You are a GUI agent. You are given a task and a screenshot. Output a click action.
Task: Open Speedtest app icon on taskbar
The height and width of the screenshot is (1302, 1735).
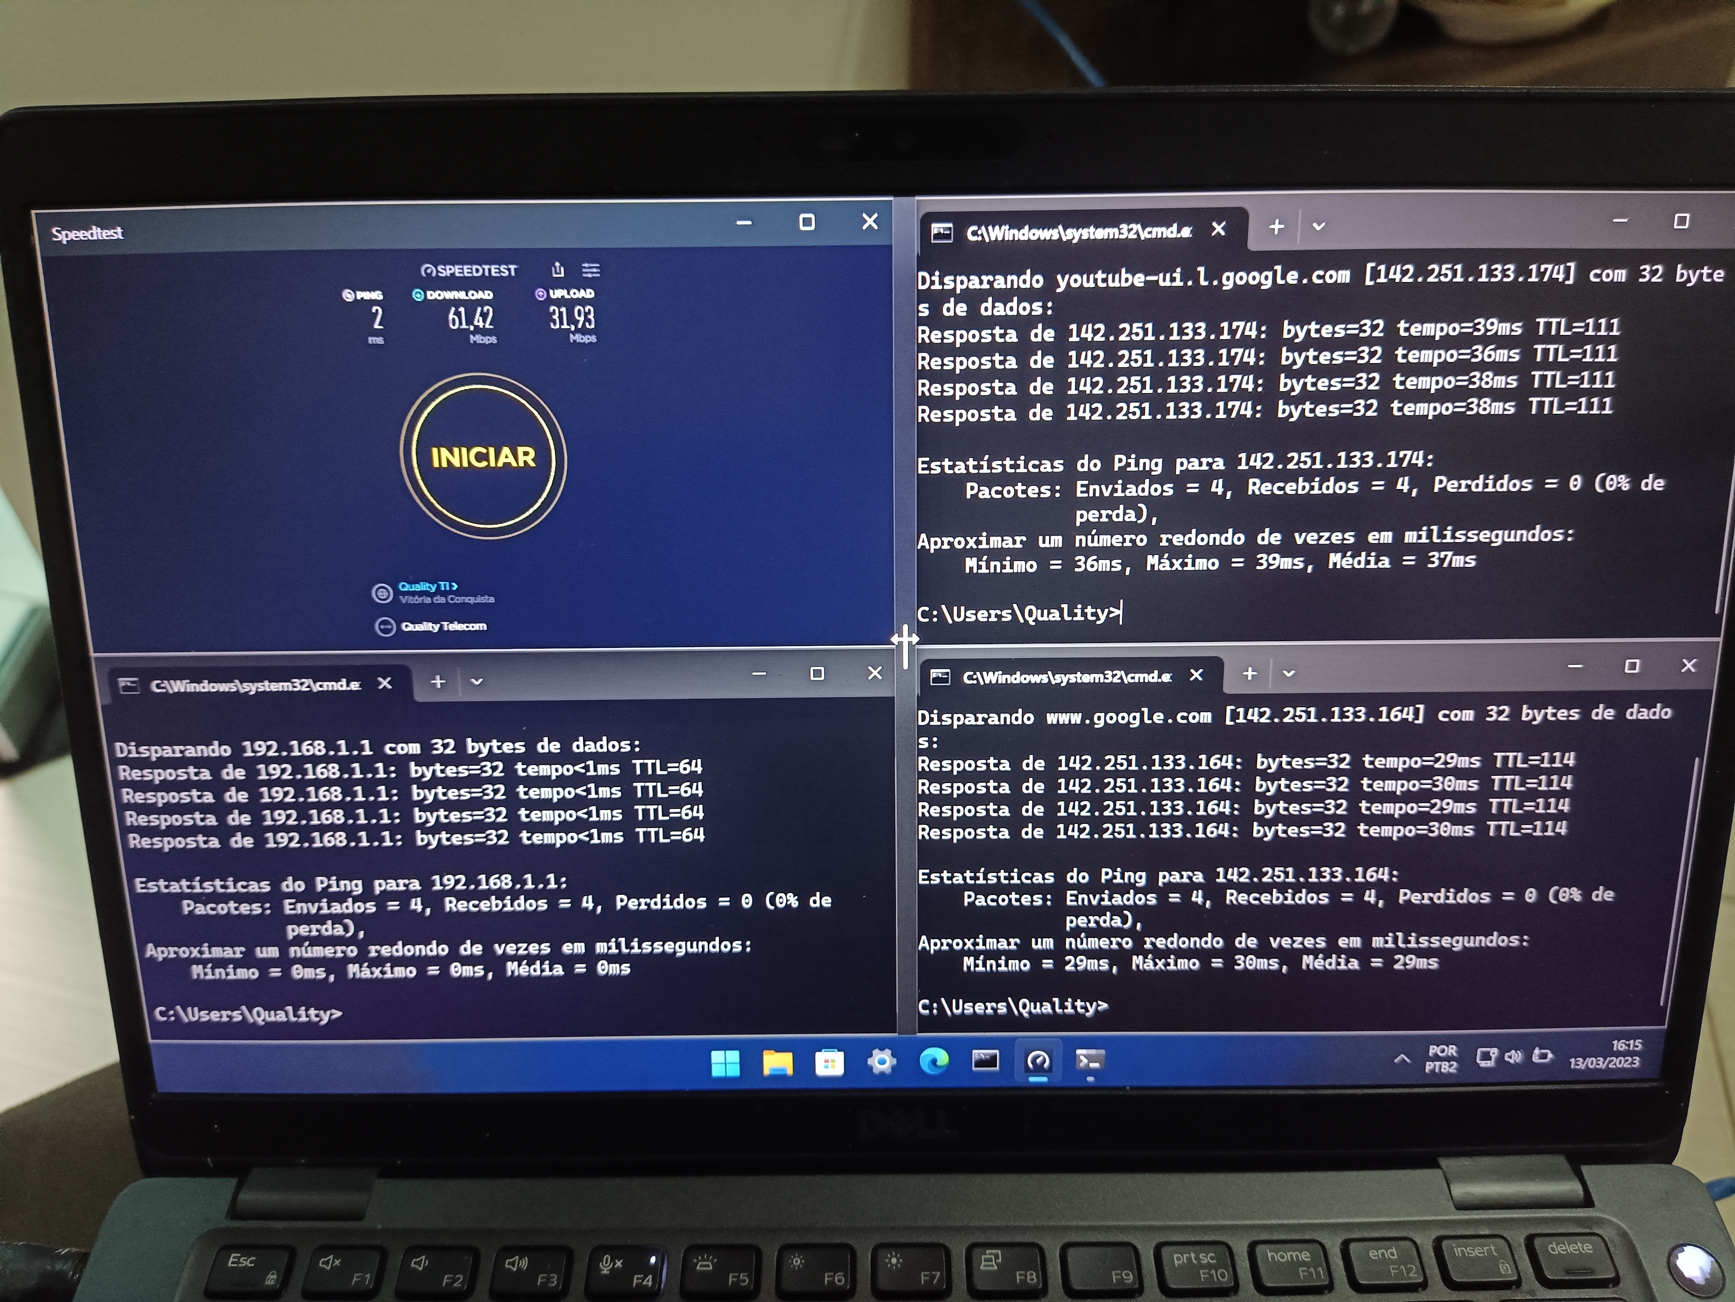pyautogui.click(x=1038, y=1062)
